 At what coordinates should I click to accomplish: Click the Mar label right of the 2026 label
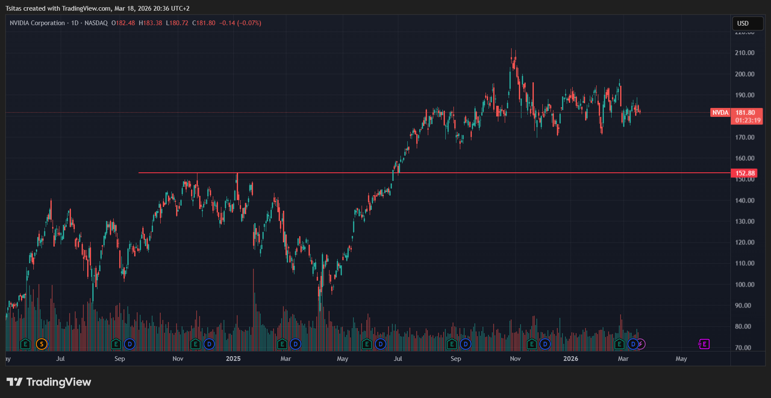[623, 359]
